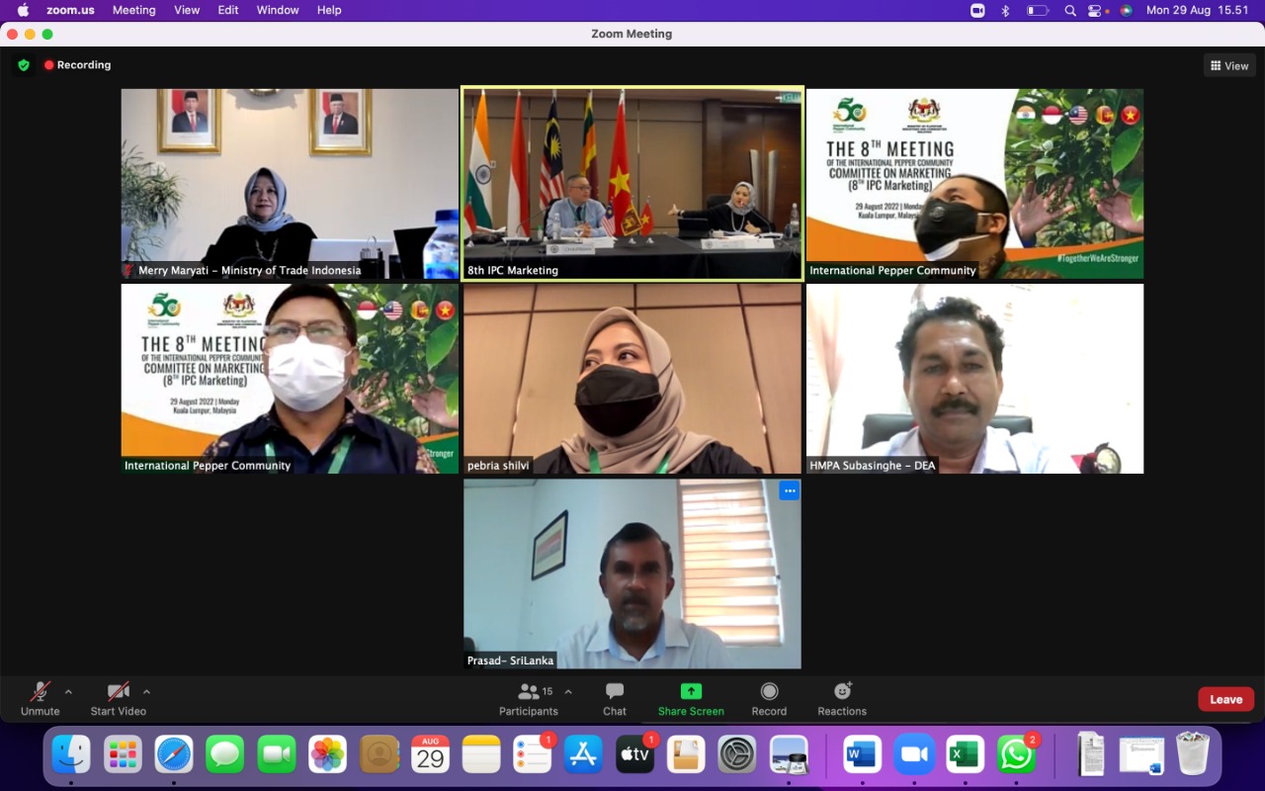Screen dimensions: 1265x791
Task: Click the green encryption shield icon
Action: click(x=24, y=65)
